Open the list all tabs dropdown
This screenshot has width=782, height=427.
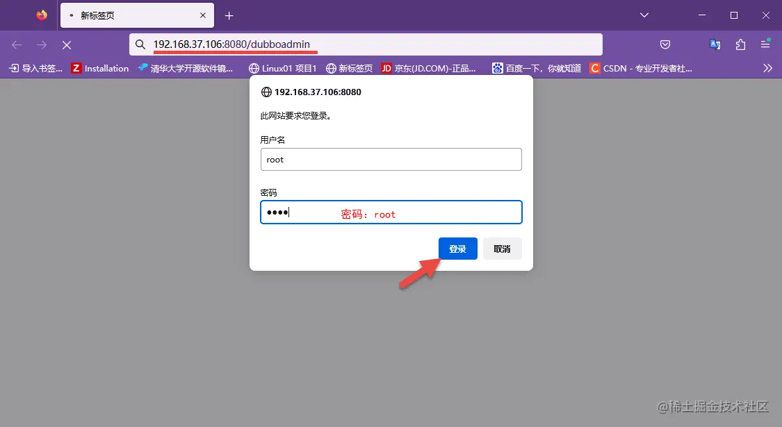point(644,15)
